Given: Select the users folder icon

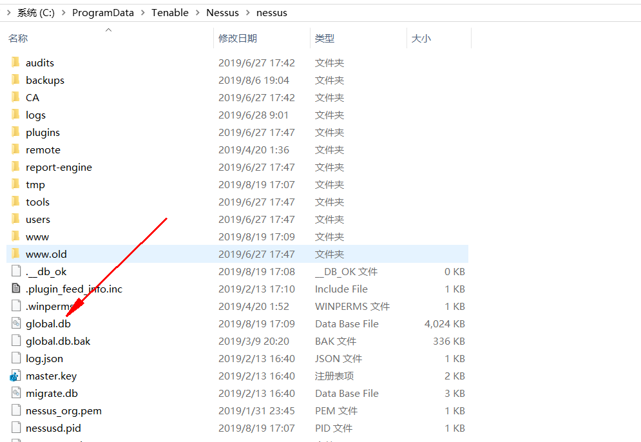Looking at the screenshot, I should 15,219.
